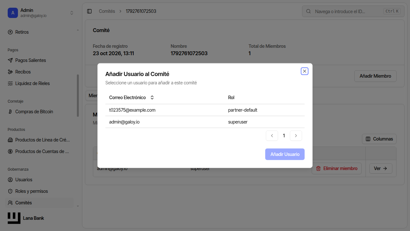410x231 pixels.
Task: Click the Usuarios person icon
Action: [x=10, y=180]
